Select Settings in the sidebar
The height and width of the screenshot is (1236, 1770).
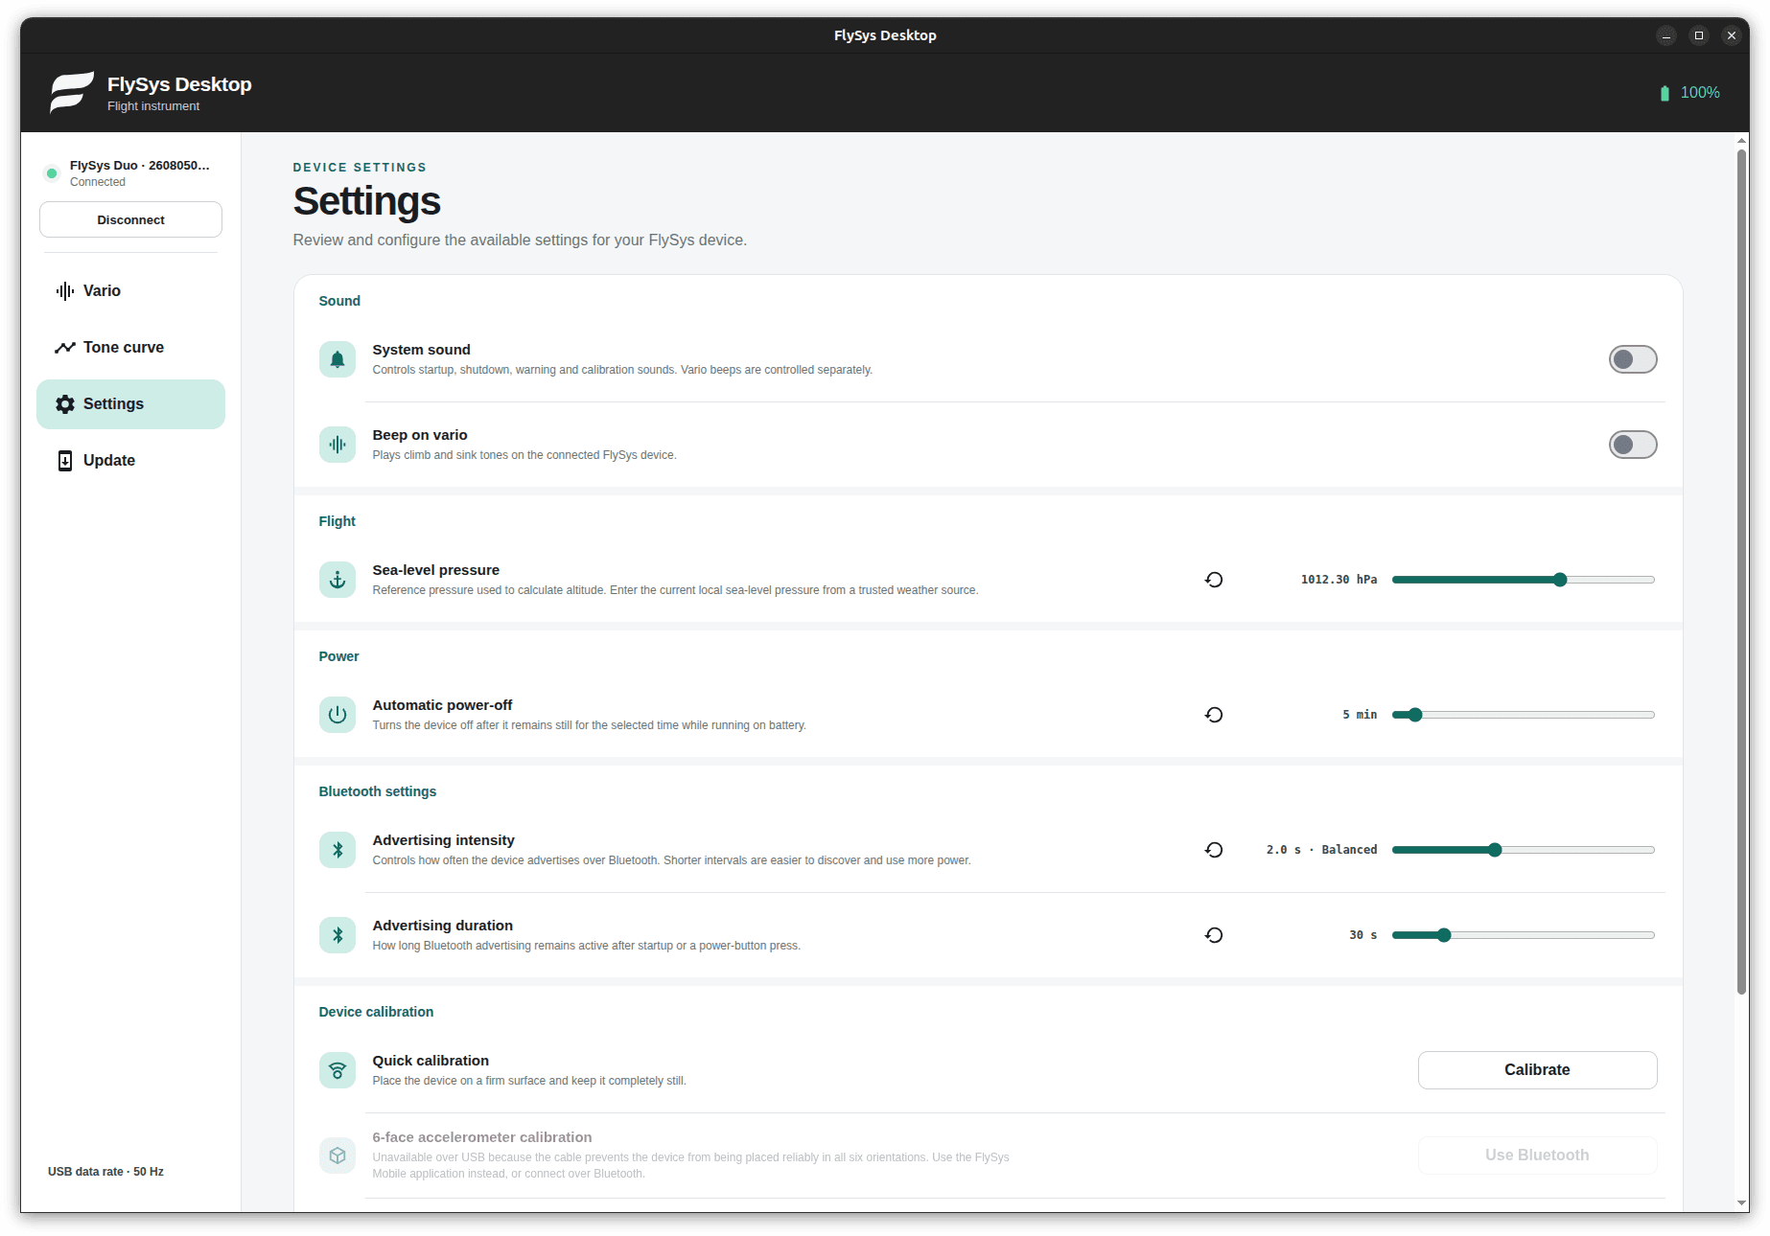click(130, 404)
